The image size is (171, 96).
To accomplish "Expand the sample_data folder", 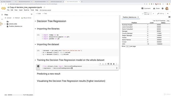I will (x=5, y=24).
